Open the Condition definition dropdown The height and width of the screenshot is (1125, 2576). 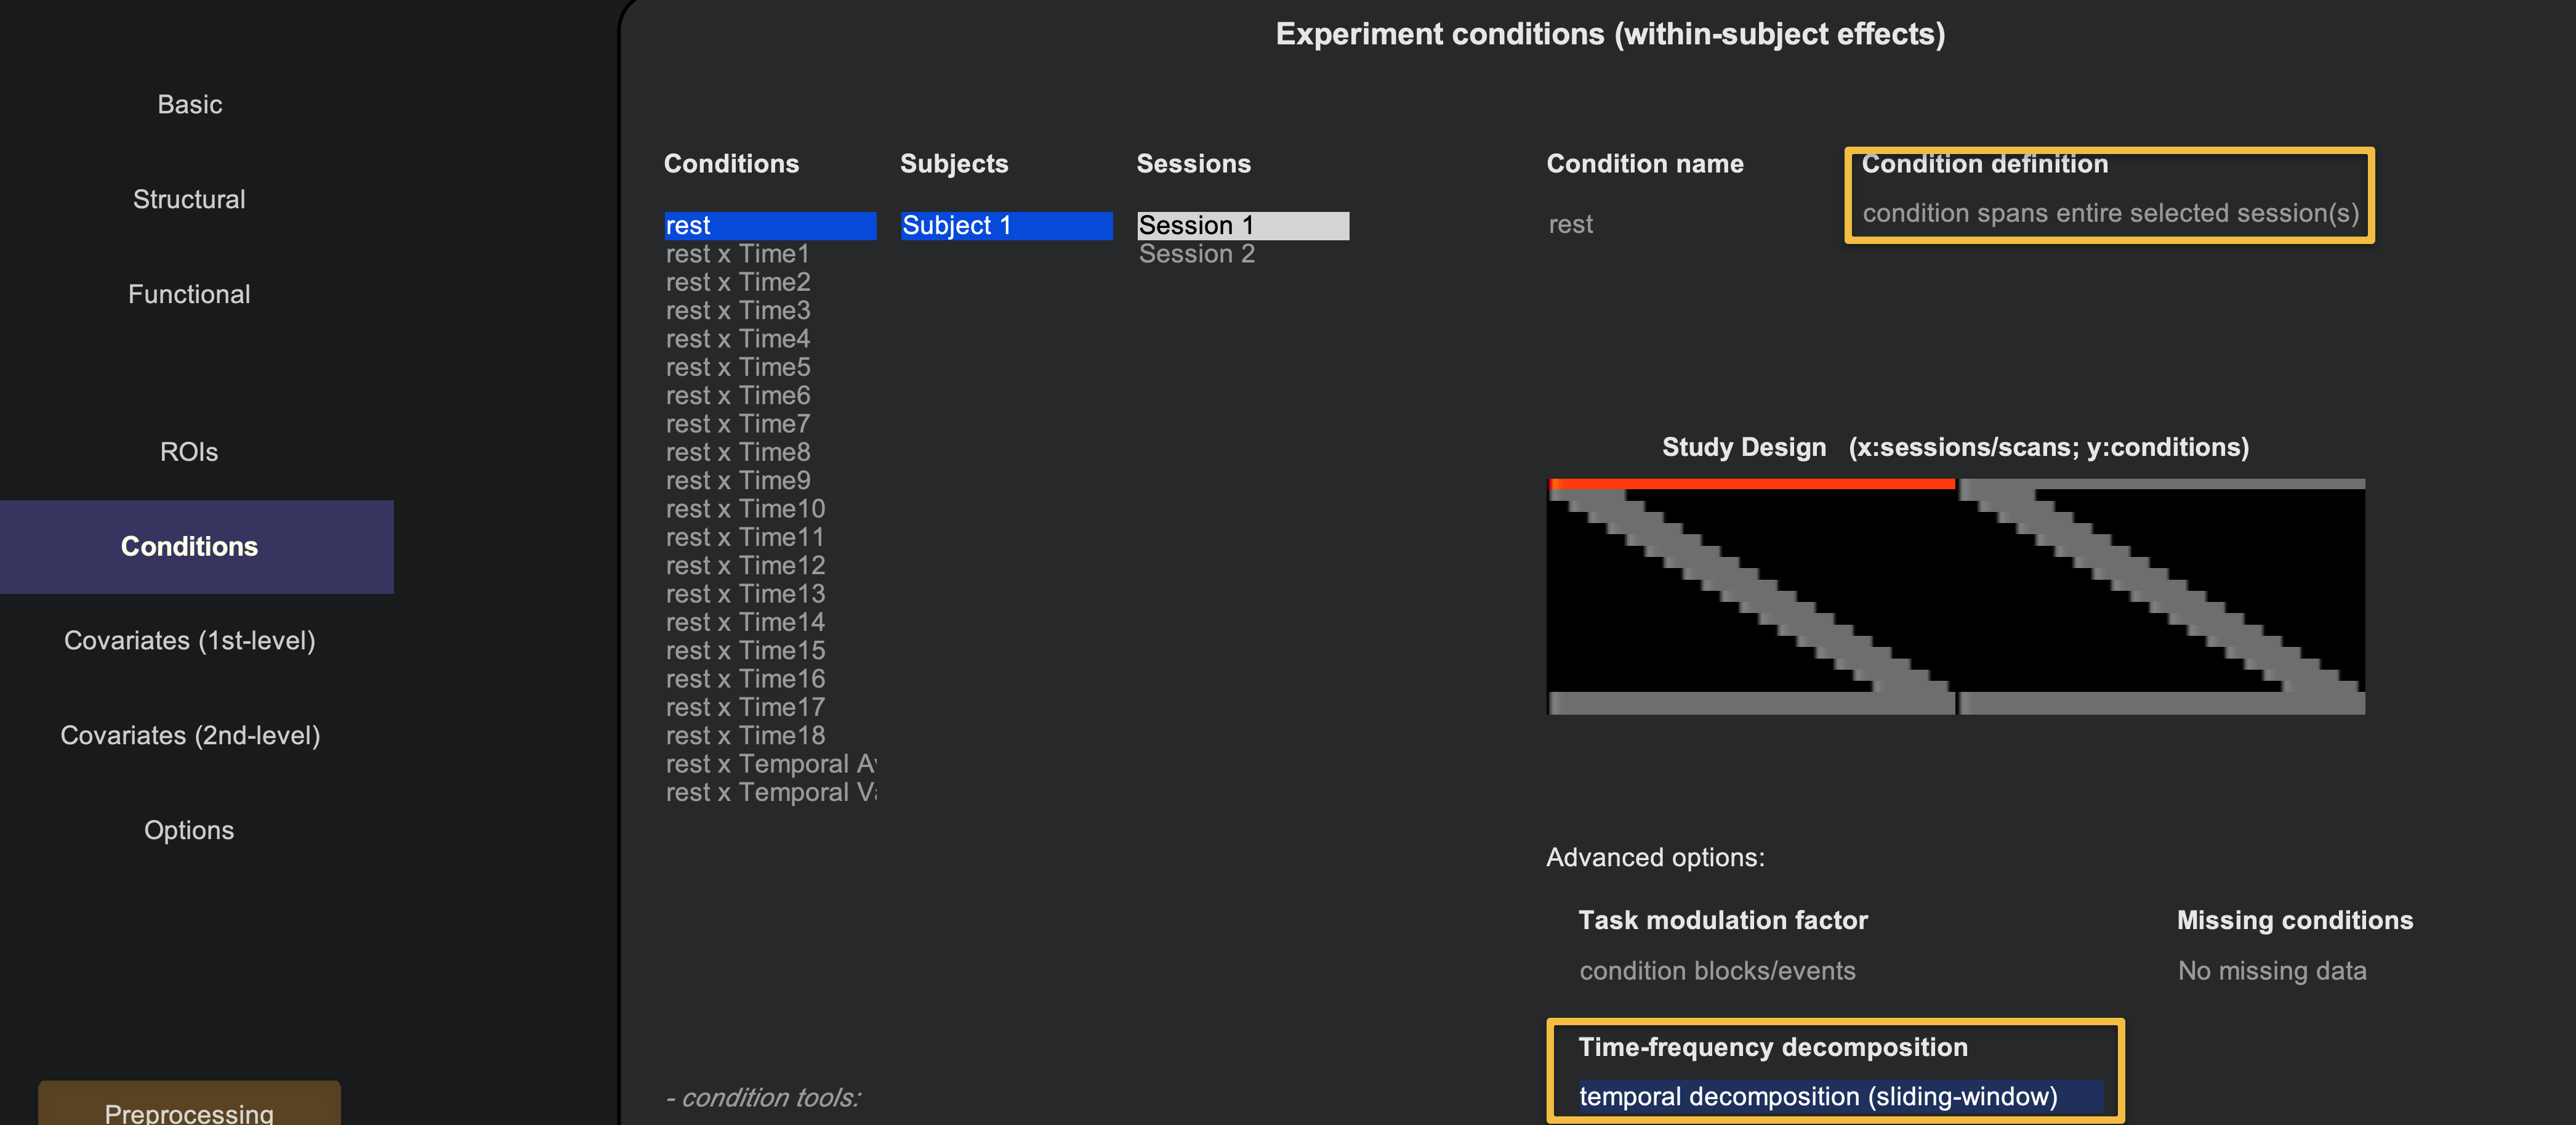point(2110,213)
